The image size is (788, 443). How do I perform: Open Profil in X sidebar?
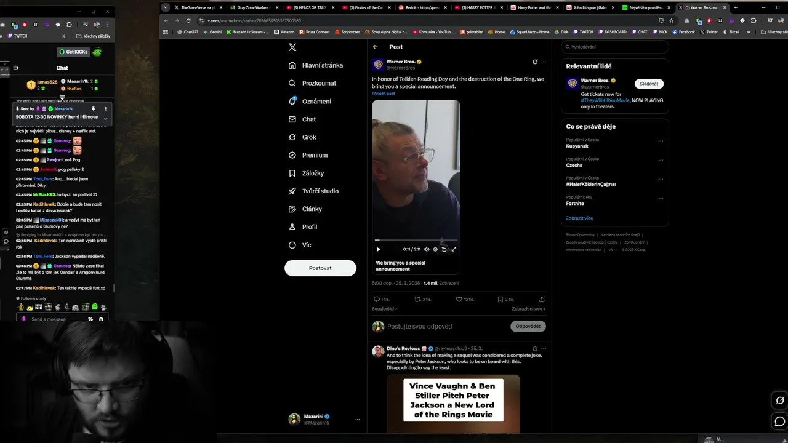point(303,226)
